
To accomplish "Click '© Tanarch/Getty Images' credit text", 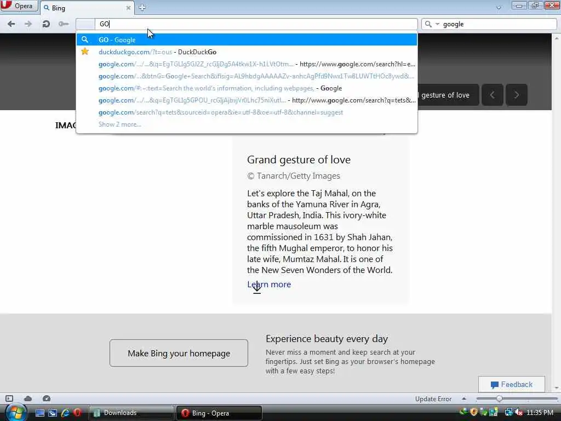I will pyautogui.click(x=294, y=176).
